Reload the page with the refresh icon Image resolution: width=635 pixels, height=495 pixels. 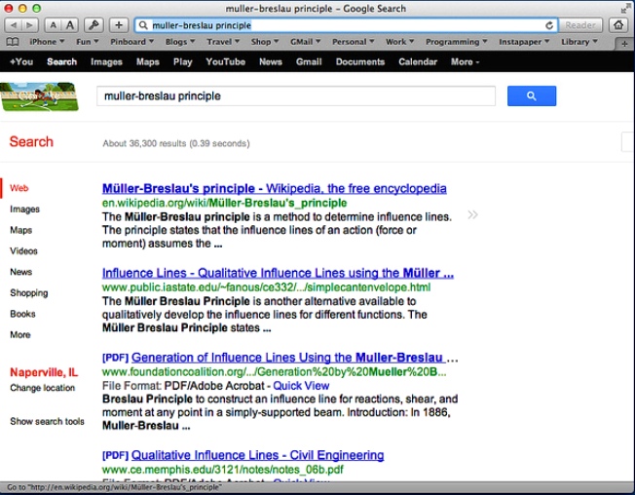(x=549, y=25)
